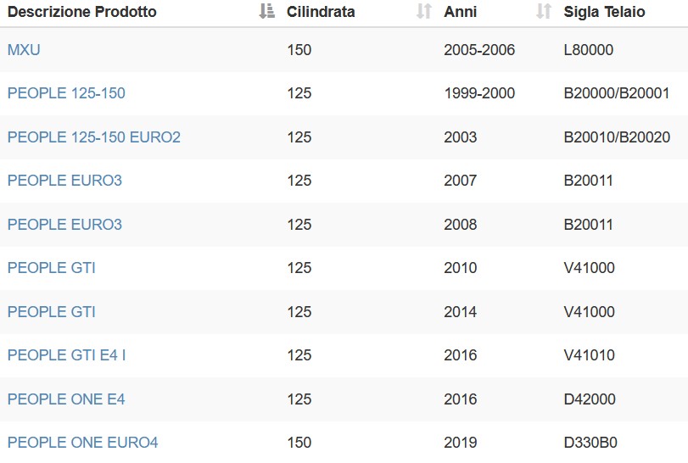Click the Cilindrata column header text
The height and width of the screenshot is (463, 688).
[x=321, y=11]
